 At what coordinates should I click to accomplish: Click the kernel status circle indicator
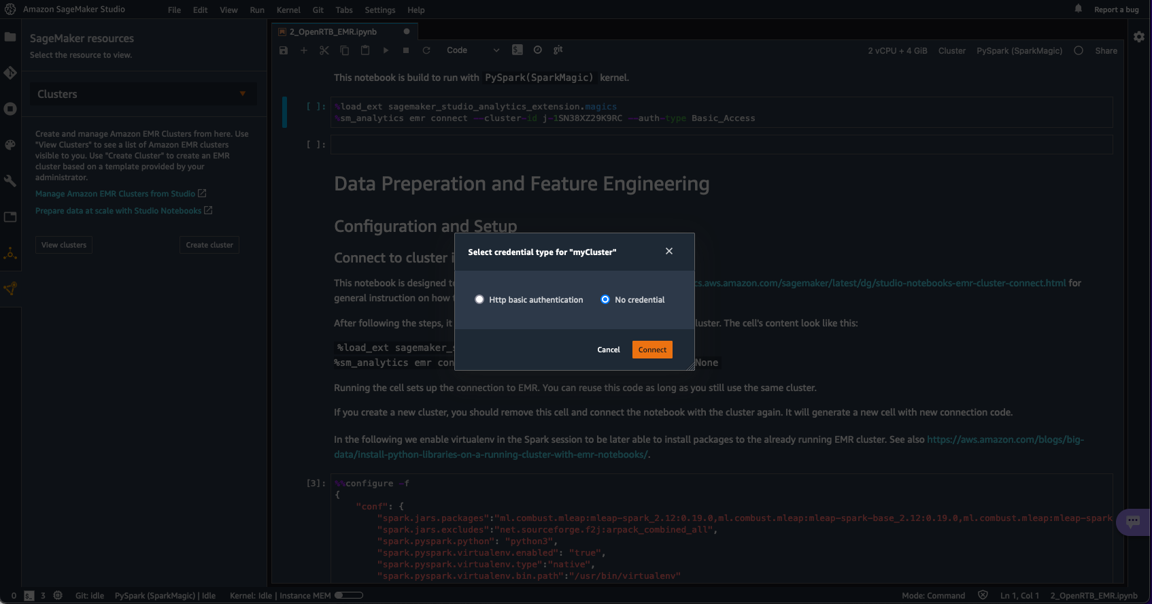point(1079,50)
